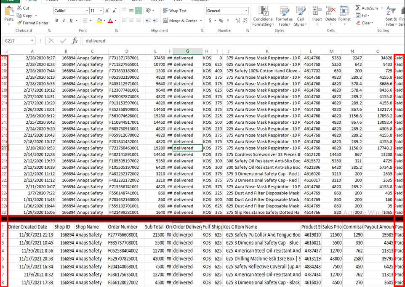Select the Item Name header cell
This screenshot has height=287, width=405.
click(267, 226)
